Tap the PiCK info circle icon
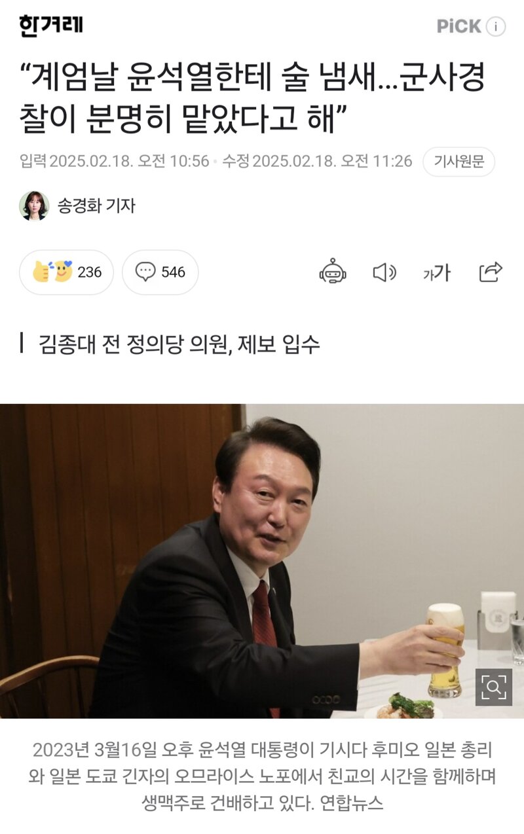This screenshot has width=524, height=834. click(497, 26)
